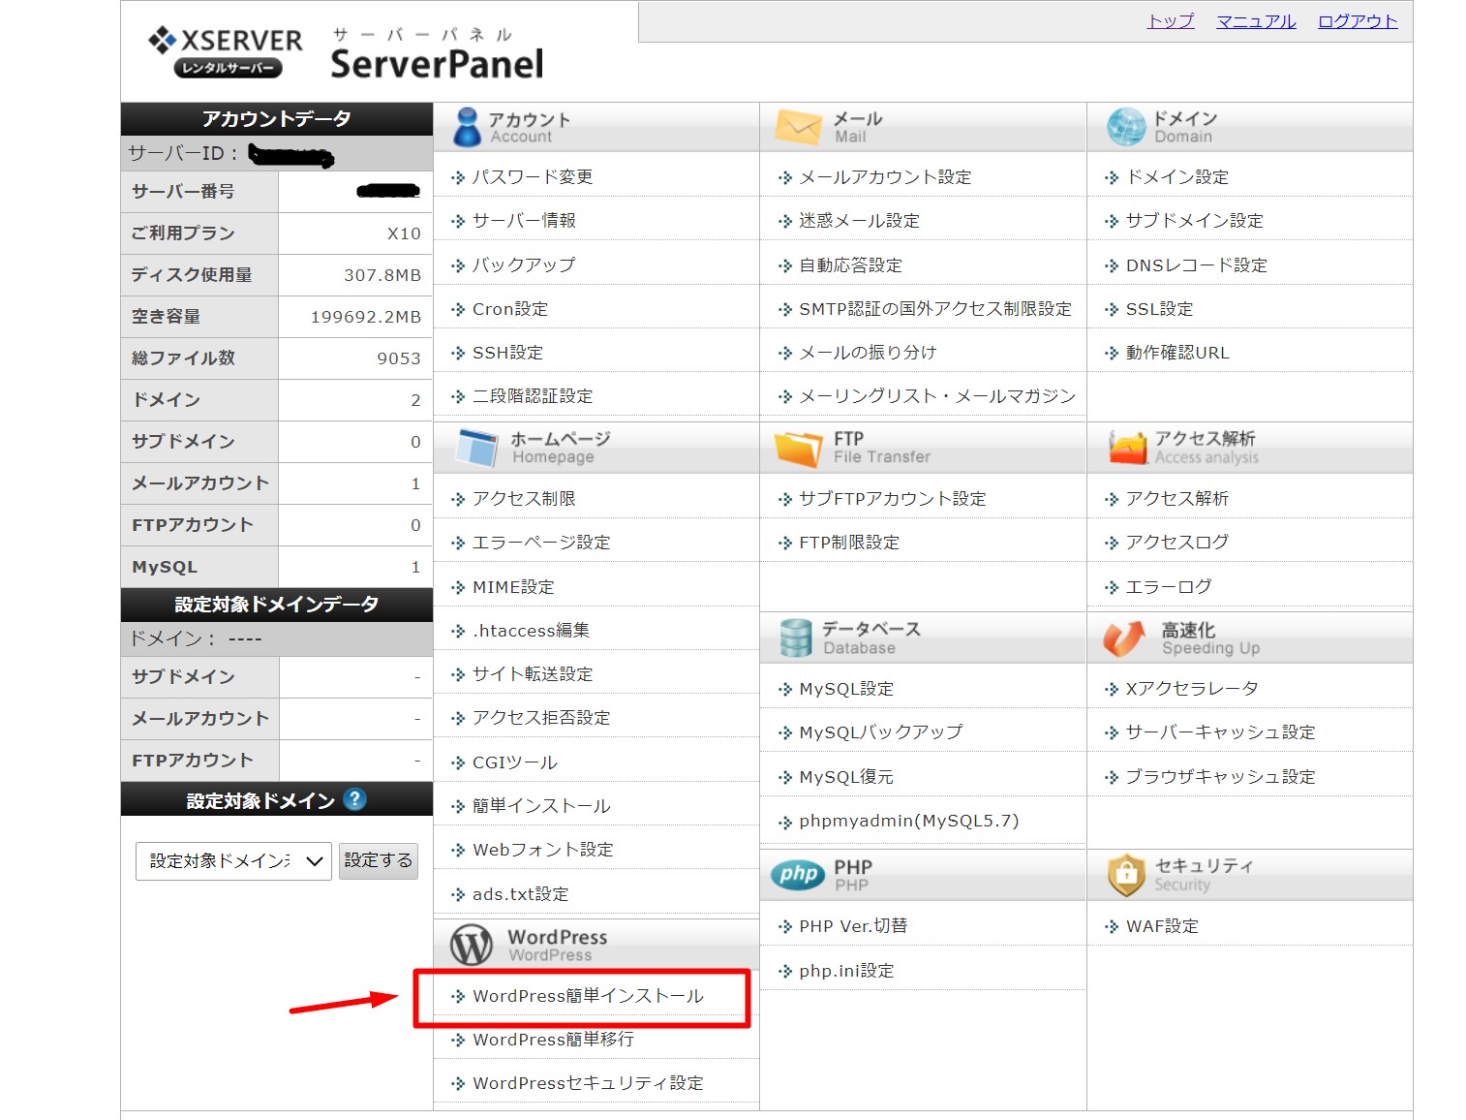Open メールアカウント設定
The height and width of the screenshot is (1120, 1466).
885,177
